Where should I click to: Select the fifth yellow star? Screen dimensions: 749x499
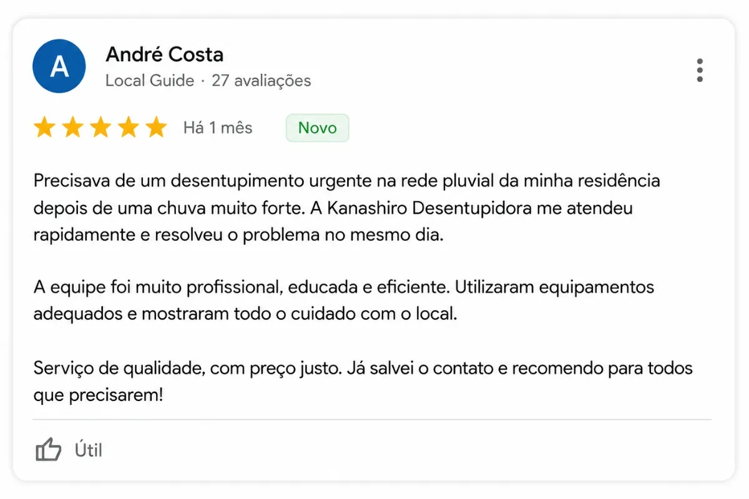pyautogui.click(x=156, y=128)
